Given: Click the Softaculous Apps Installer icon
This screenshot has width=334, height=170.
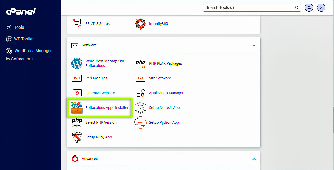Looking at the screenshot, I should pos(77,108).
